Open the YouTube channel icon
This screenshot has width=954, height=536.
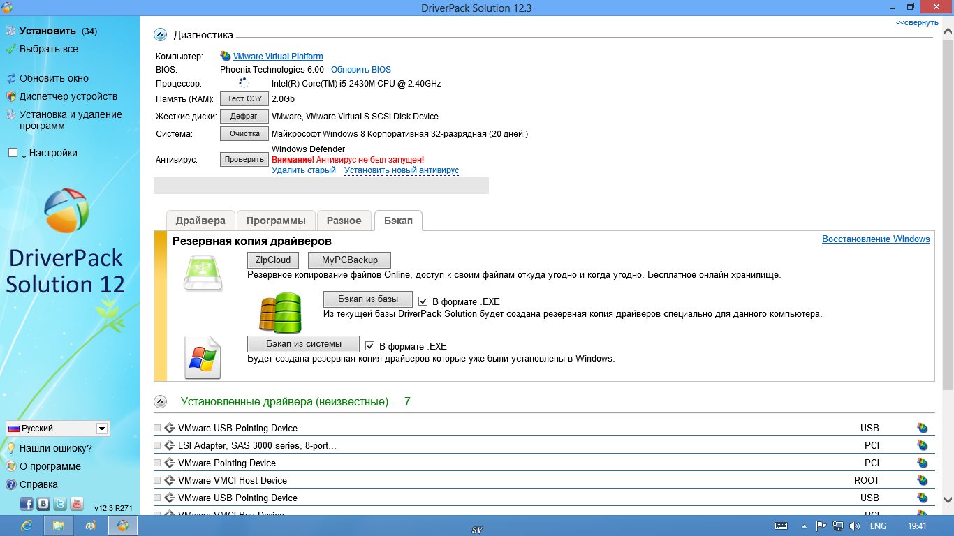pos(77,503)
